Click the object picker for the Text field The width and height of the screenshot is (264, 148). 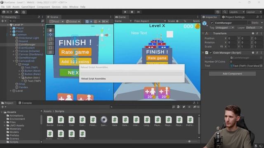[x=261, y=66]
